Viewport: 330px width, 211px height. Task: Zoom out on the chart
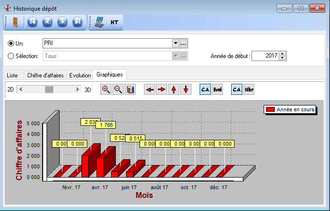pos(118,90)
